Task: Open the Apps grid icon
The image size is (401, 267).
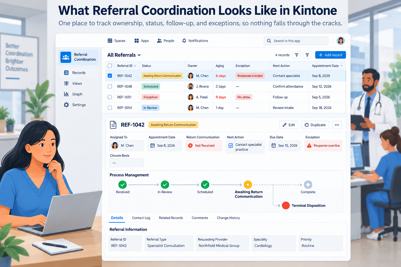Action: (137, 41)
